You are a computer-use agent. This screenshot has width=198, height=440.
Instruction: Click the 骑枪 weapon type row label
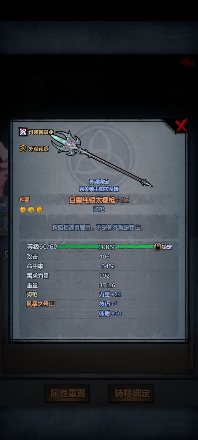(32, 294)
